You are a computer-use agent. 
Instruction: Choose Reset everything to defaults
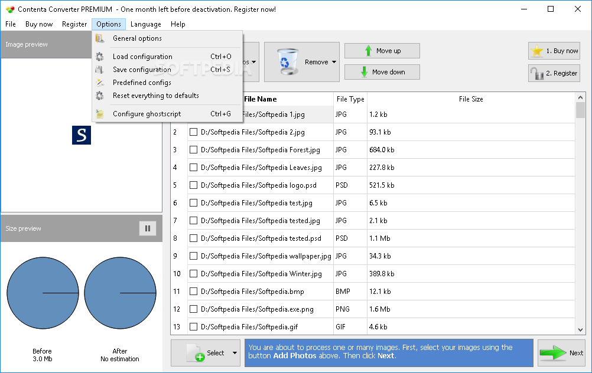pos(167,96)
